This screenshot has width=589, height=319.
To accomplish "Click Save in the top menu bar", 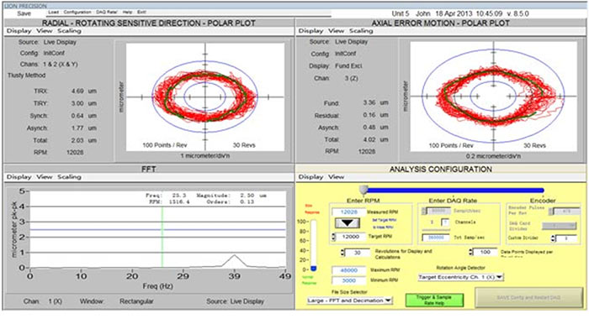I will [x=24, y=13].
